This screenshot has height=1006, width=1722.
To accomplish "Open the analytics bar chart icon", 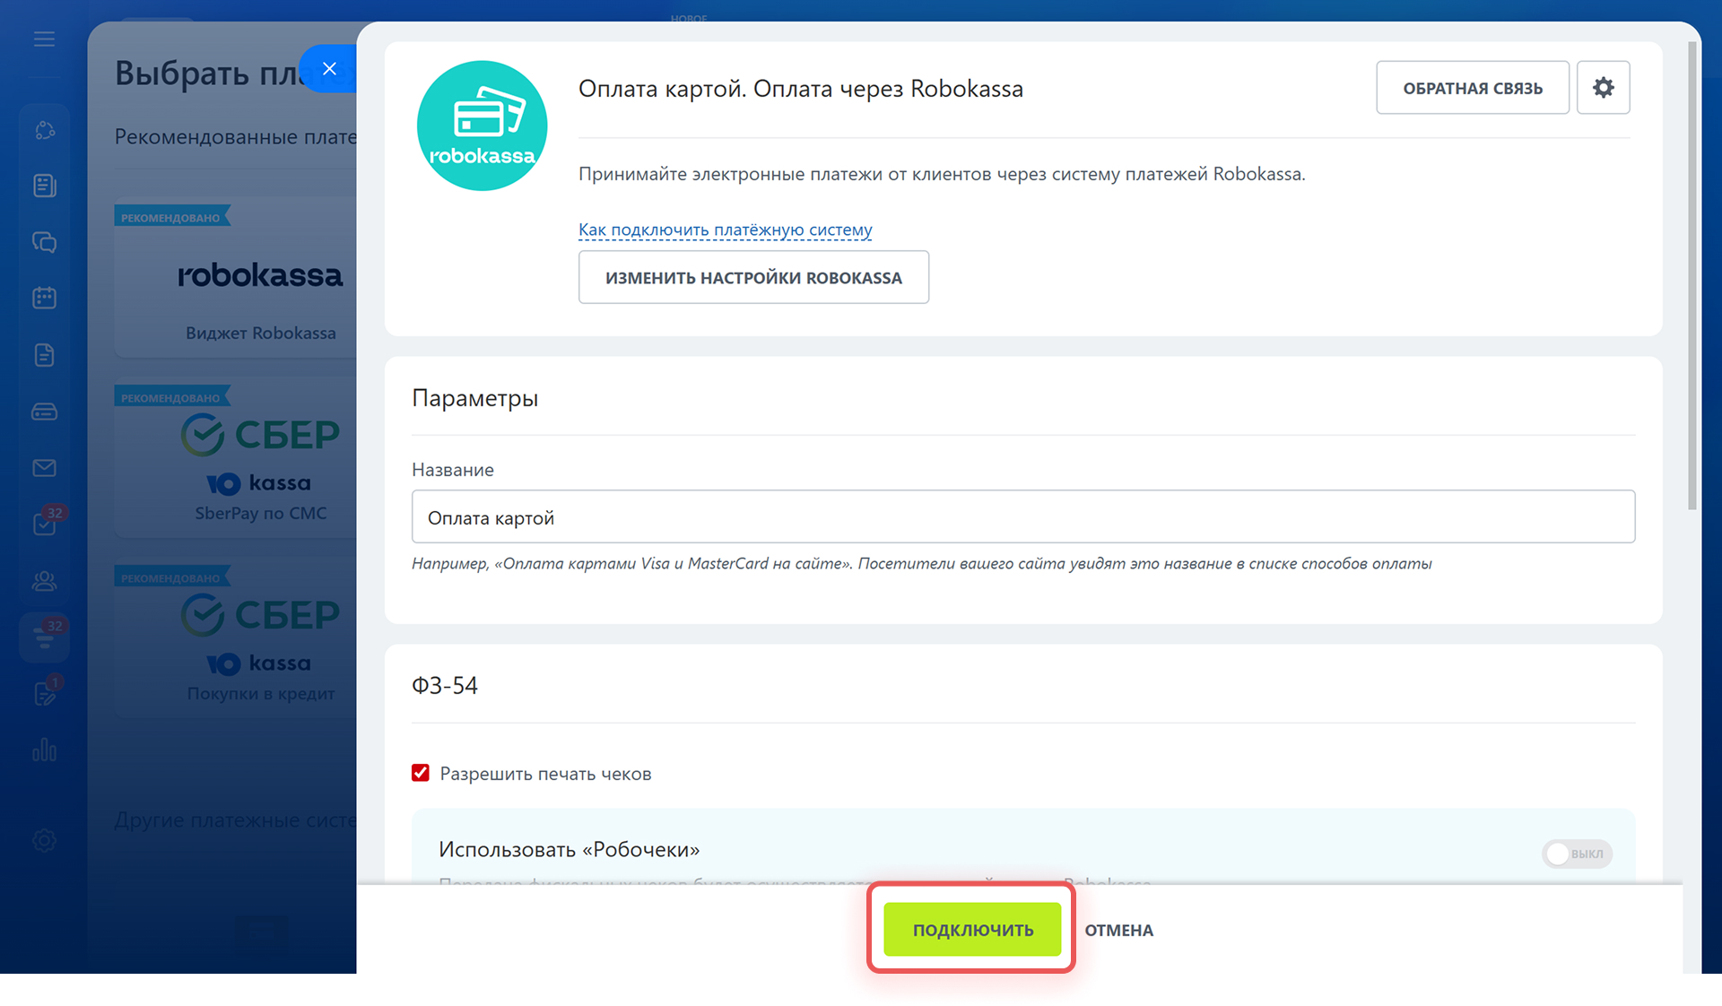I will [x=45, y=750].
